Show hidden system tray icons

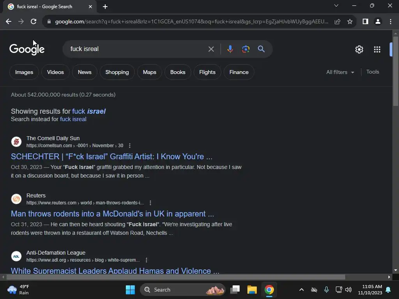pos(302,290)
